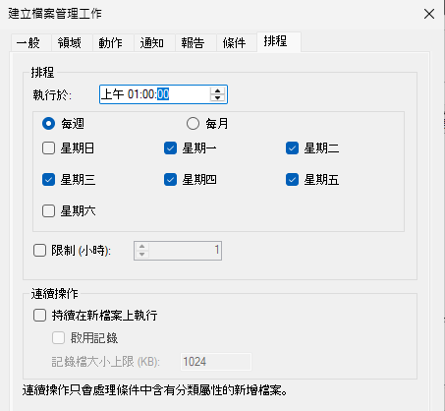
Task: Enable the 限制 (小時) checkbox
Action: pos(39,251)
